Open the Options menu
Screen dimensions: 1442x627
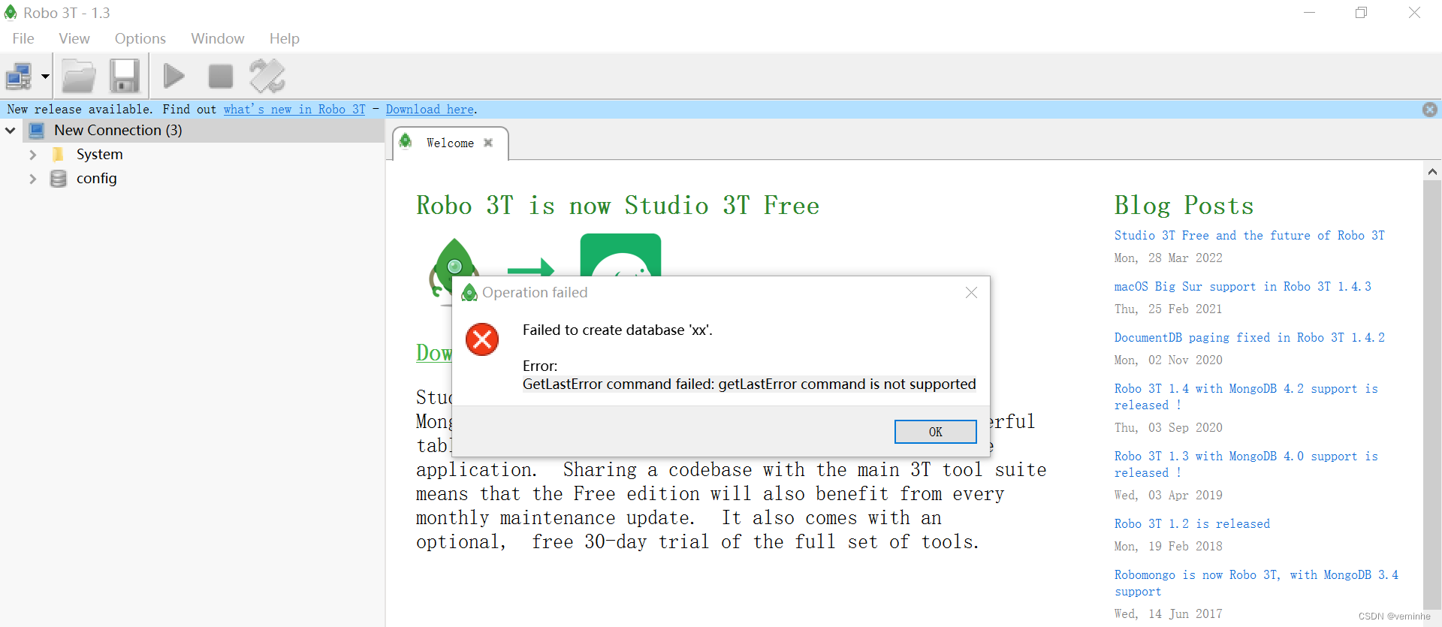(x=140, y=38)
